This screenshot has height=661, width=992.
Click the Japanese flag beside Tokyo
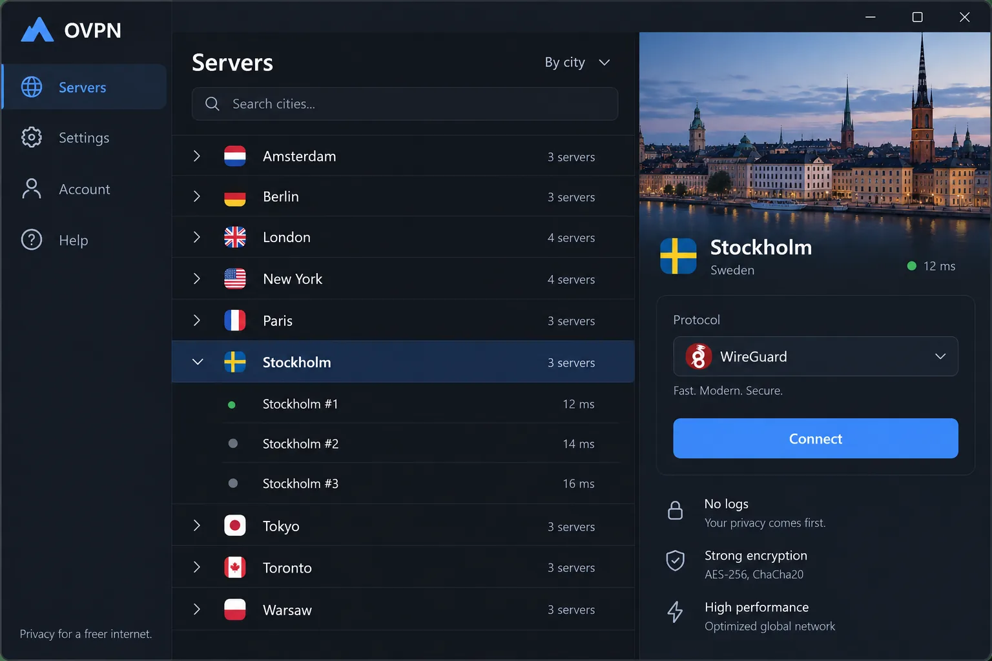[235, 525]
